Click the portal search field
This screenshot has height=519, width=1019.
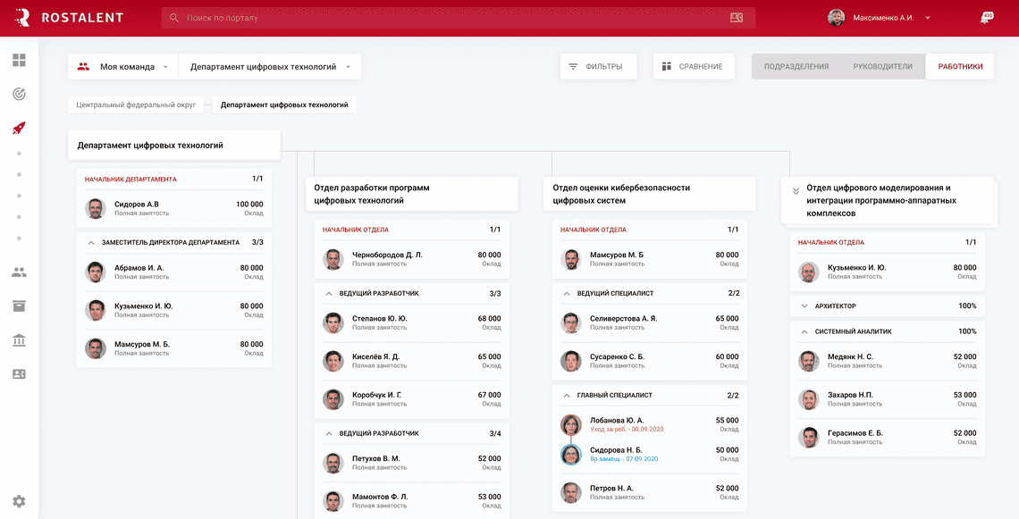pos(268,16)
